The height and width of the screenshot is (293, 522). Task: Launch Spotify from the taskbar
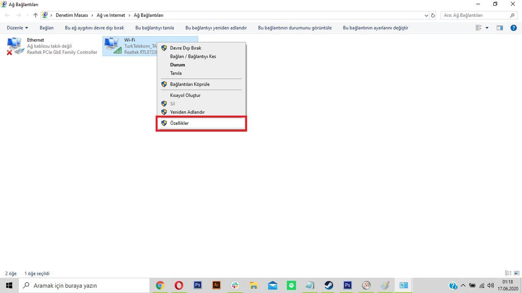coord(291,285)
